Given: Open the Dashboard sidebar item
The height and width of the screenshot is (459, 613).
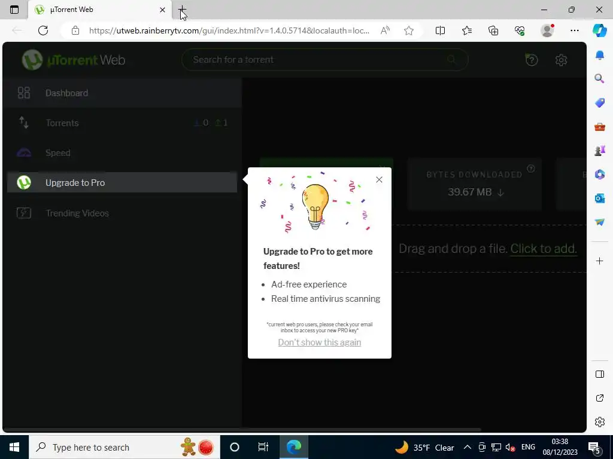Looking at the screenshot, I should pyautogui.click(x=122, y=93).
